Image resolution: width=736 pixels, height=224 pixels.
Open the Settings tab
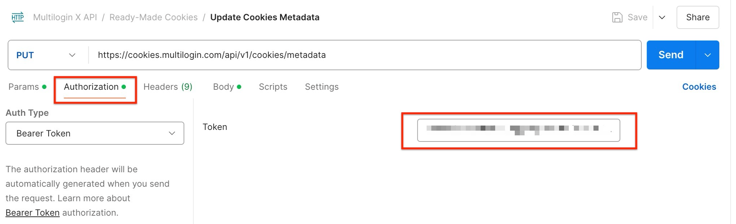tap(321, 86)
